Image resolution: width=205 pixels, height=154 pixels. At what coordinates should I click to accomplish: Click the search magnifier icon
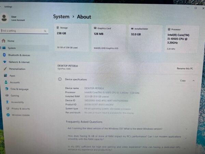(x=45, y=31)
